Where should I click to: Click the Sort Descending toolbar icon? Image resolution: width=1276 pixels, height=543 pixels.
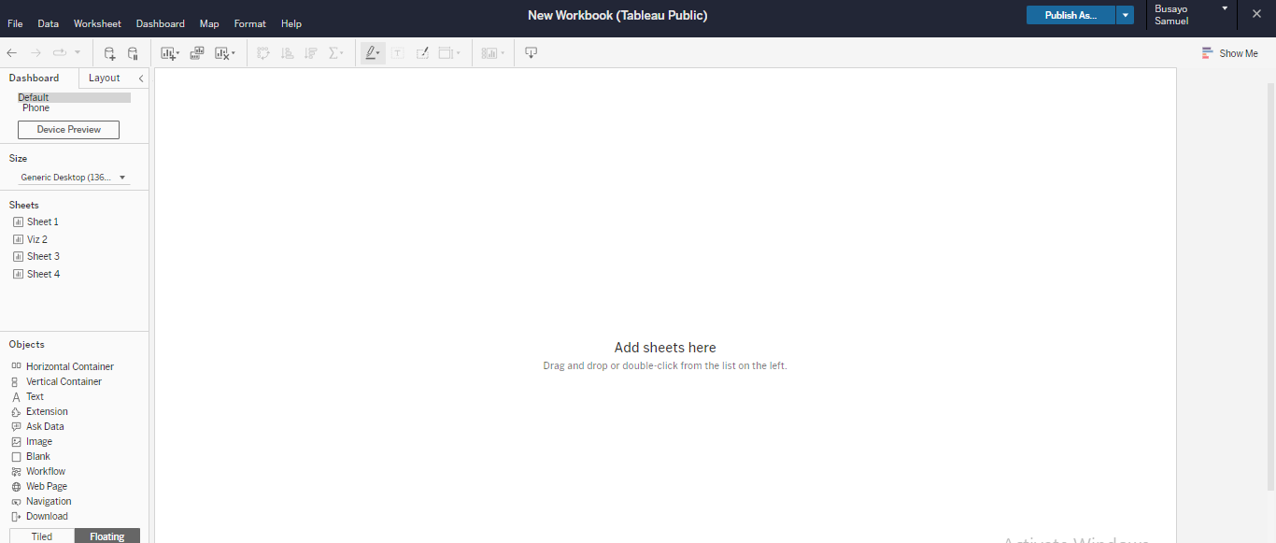pyautogui.click(x=311, y=53)
